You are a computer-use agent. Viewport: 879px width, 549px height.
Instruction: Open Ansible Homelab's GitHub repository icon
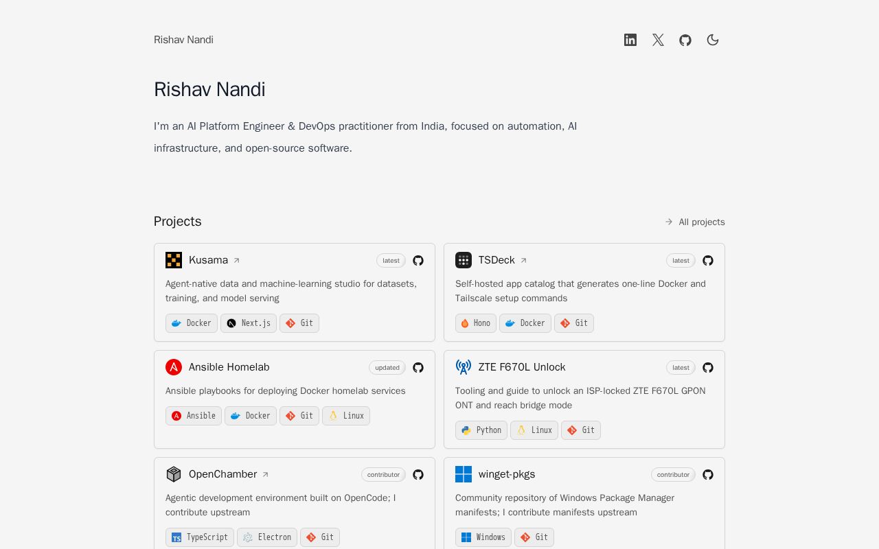[x=418, y=368]
